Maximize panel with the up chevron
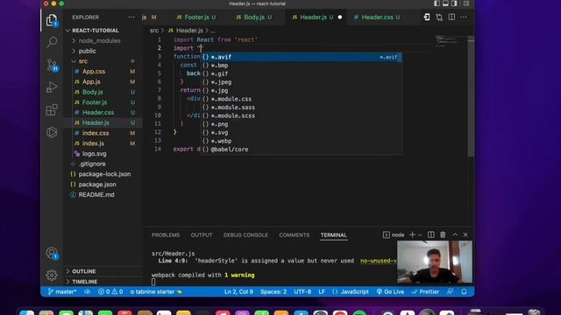 coord(455,234)
